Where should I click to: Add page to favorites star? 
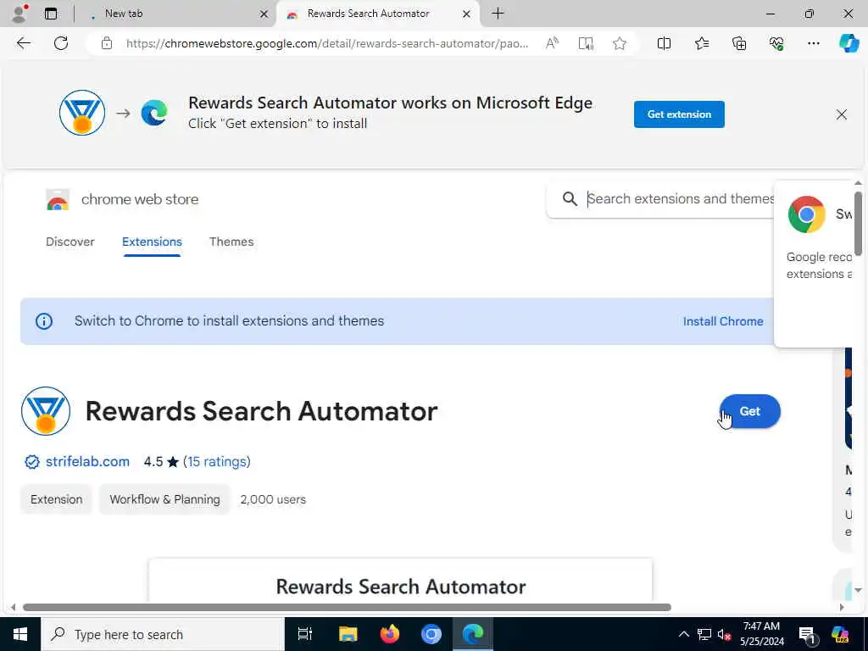pyautogui.click(x=620, y=43)
